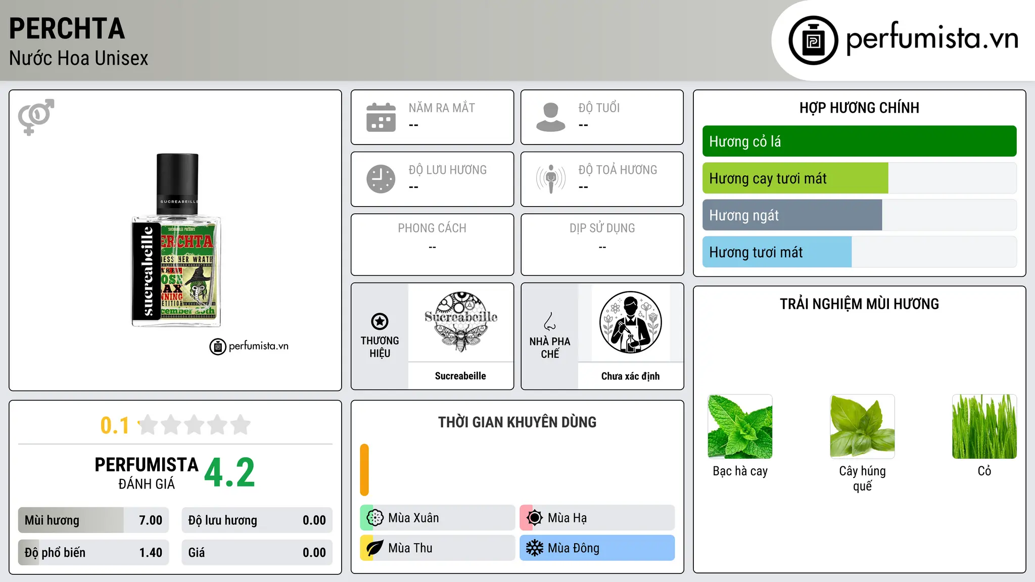Click the Hương cỏ lá accord bar
The image size is (1035, 582).
click(859, 141)
